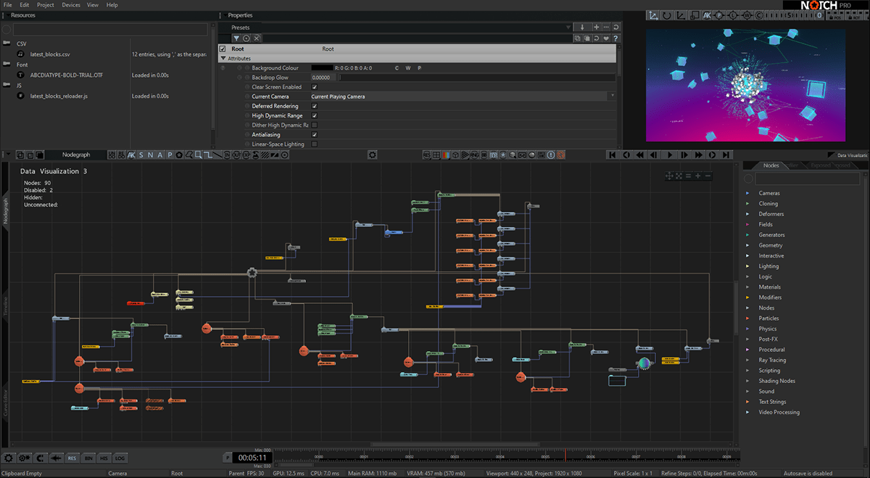Click the waveform icon in bottom toolbar
Viewport: 870px width, 478px height.
click(56, 458)
